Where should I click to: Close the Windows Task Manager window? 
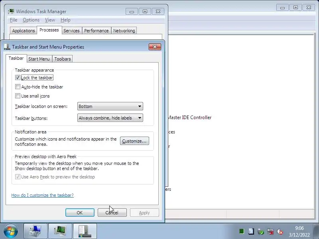pos(158,12)
